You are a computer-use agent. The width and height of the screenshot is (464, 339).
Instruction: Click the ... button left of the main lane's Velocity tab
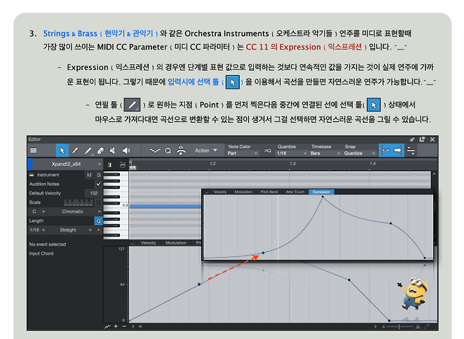133,243
